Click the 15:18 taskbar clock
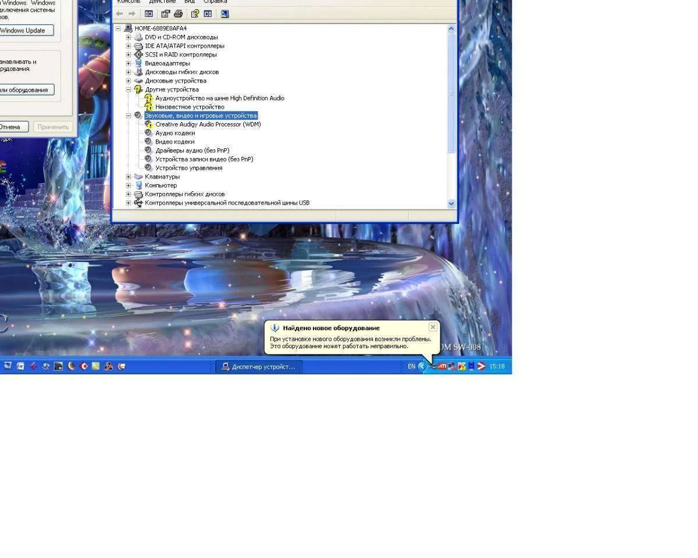Viewport: 698px width, 558px height. coord(497,366)
